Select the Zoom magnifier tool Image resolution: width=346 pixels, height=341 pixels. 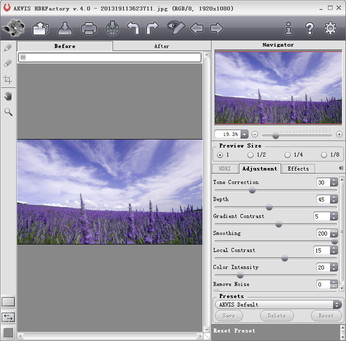click(x=8, y=112)
